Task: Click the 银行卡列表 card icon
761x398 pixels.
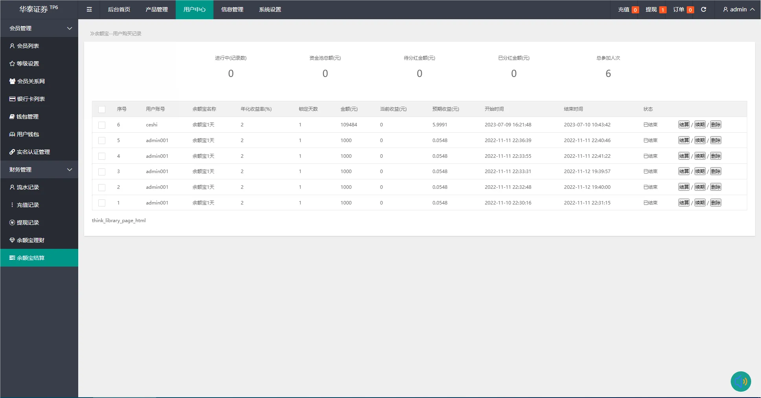Action: point(12,99)
